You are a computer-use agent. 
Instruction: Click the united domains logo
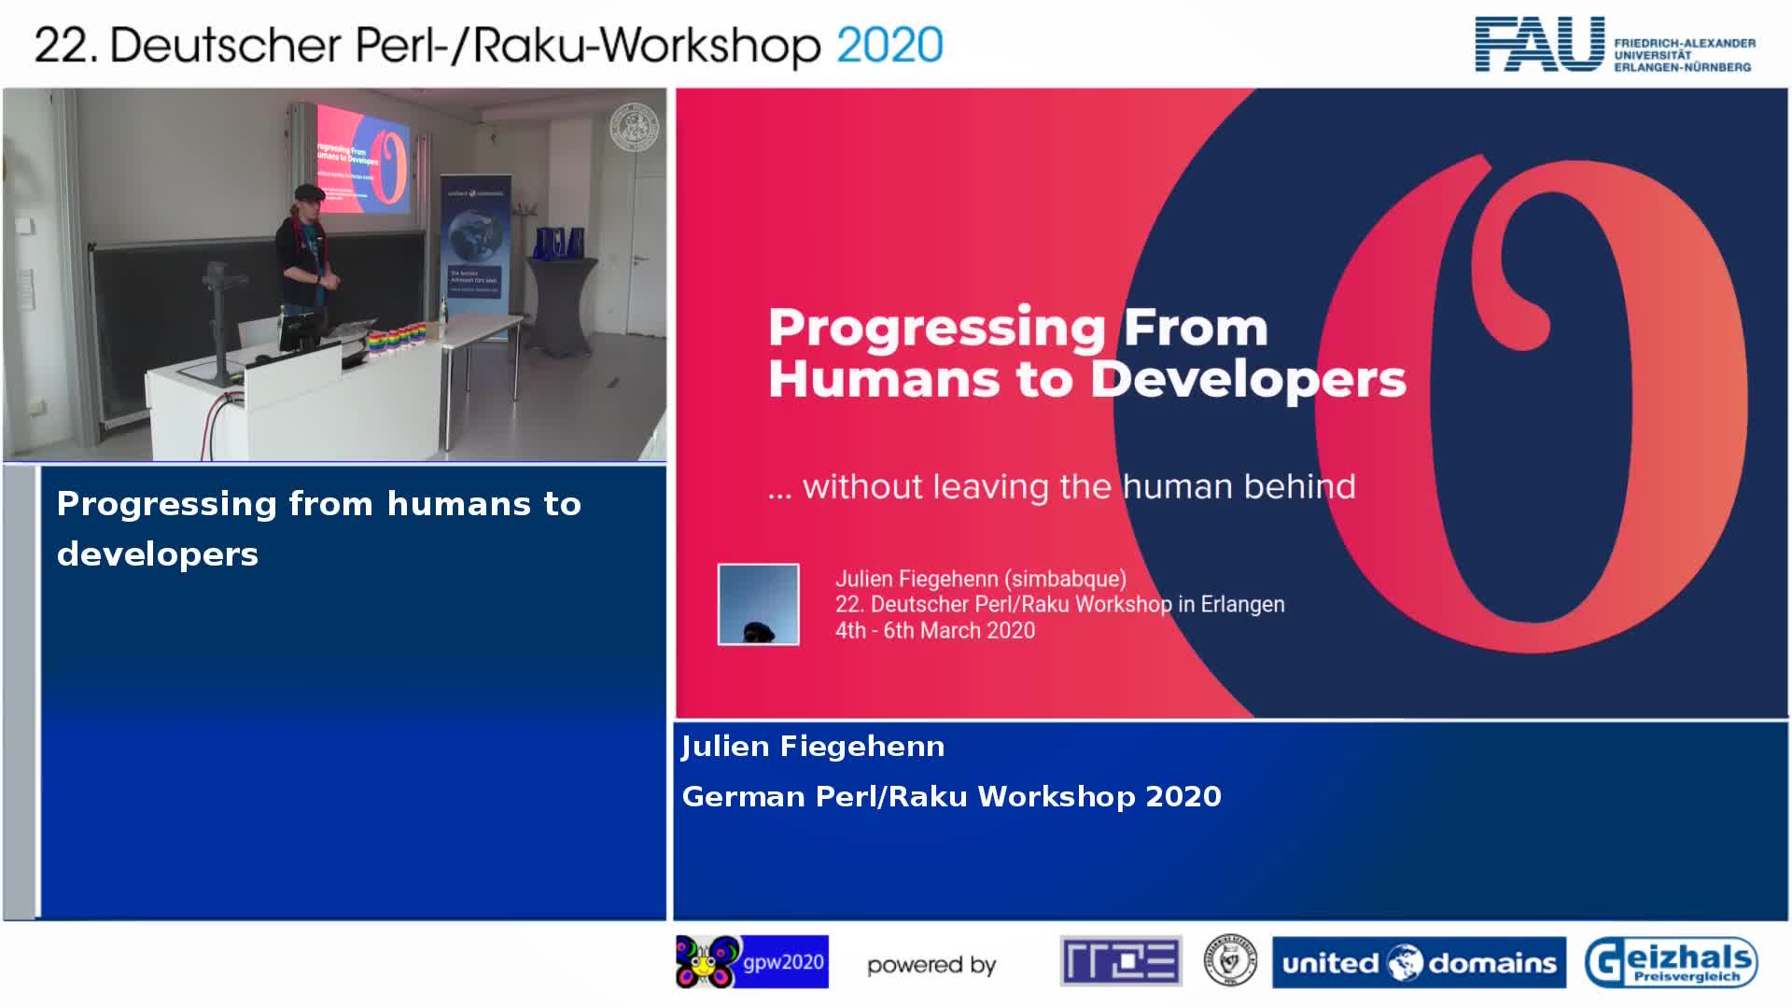pos(1419,962)
